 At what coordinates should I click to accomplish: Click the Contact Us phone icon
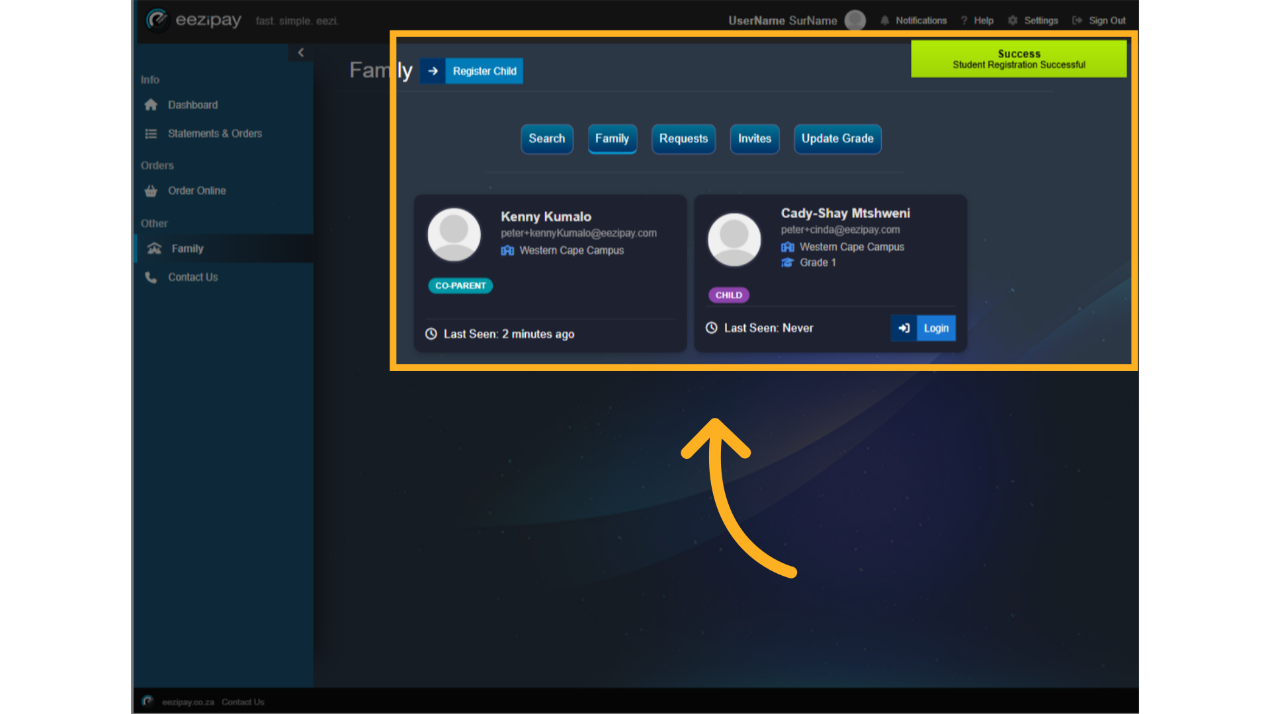tap(151, 277)
